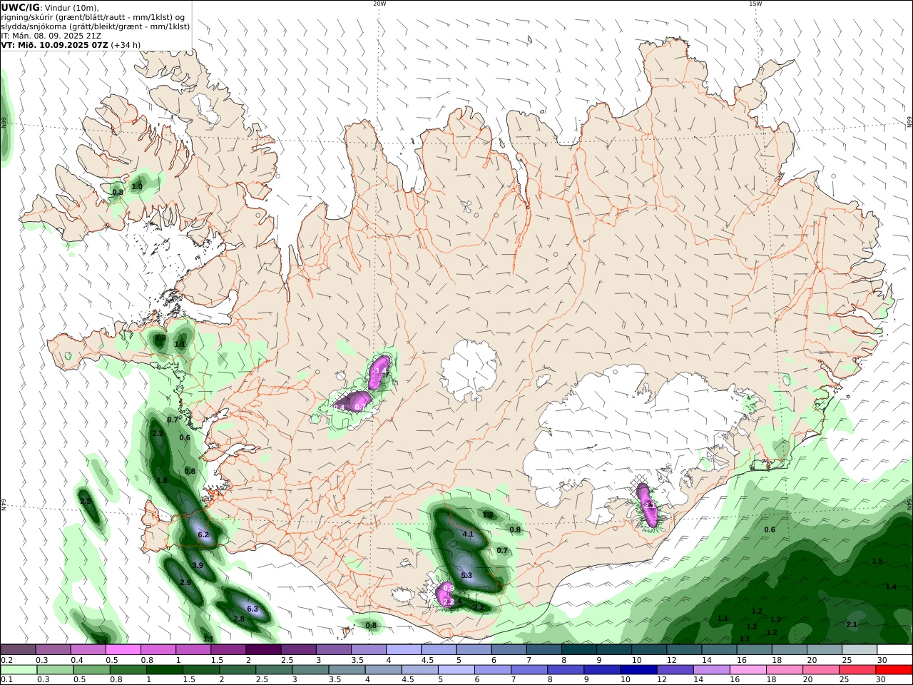Click the pink rain swatch labeled 16
The image size is (913, 685).
[747, 670]
